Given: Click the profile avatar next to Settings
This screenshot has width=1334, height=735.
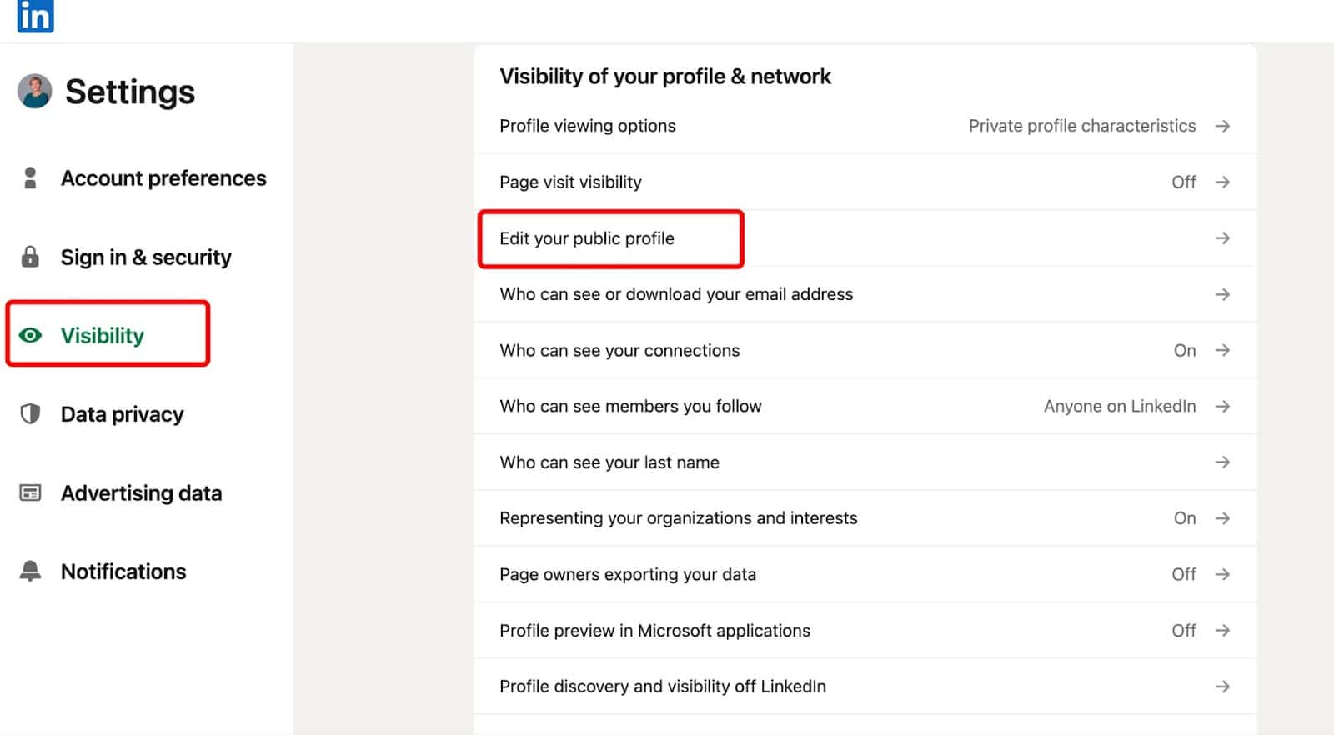Looking at the screenshot, I should coord(34,92).
